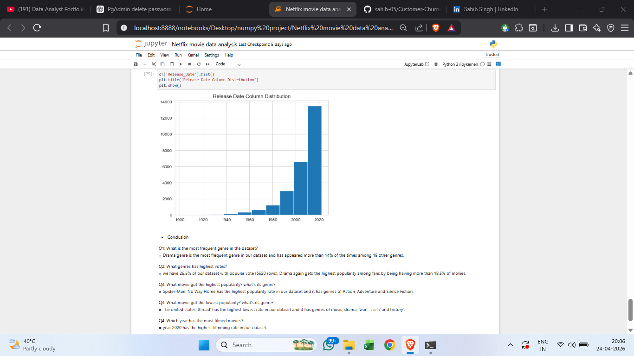Viewport: 634px width, 356px height.
Task: Close the Netflix movie data analysis tab
Action: 349,9
